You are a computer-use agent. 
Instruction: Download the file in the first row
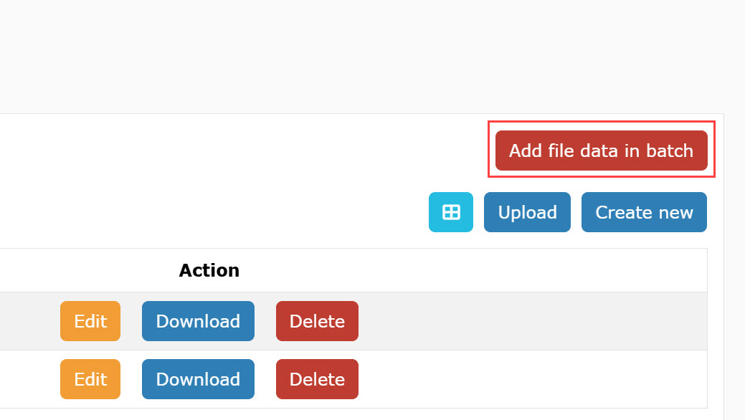pos(198,321)
